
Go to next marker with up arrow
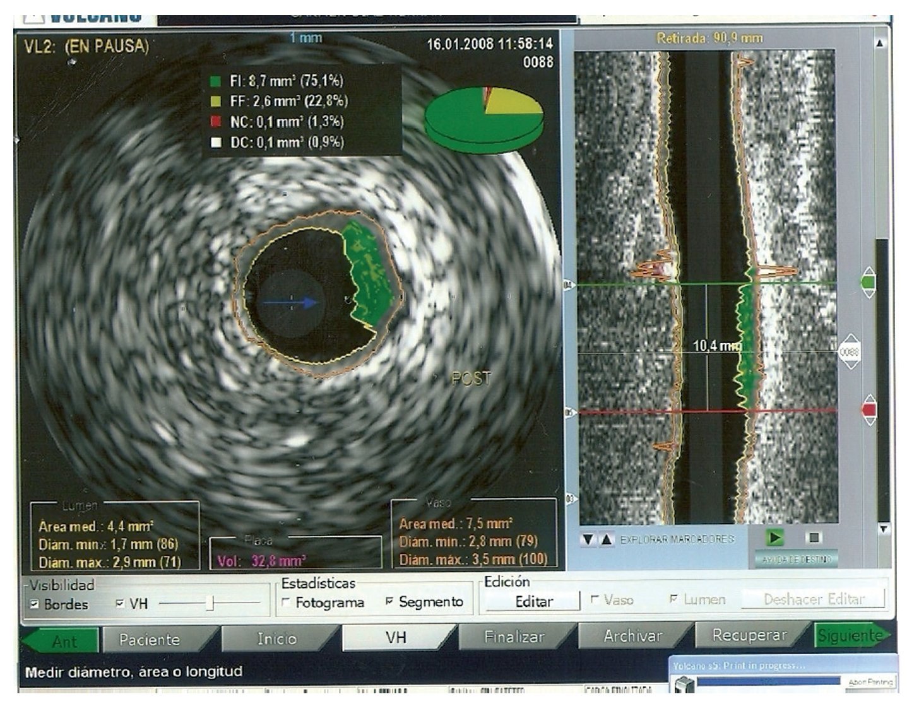point(606,539)
